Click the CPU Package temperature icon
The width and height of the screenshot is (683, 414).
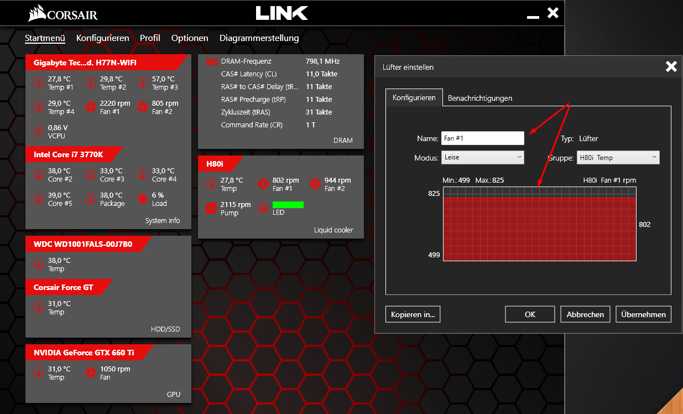90,199
